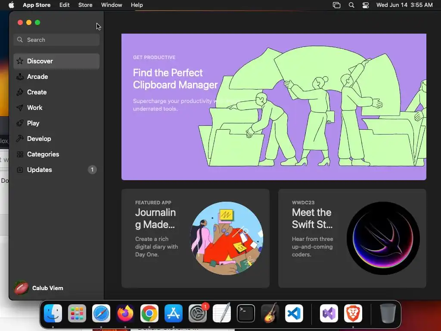
Task: Click the Categories grid icon
Action: click(20, 154)
